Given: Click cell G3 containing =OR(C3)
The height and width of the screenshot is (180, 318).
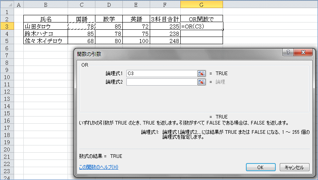Looking at the screenshot, I should (x=202, y=27).
